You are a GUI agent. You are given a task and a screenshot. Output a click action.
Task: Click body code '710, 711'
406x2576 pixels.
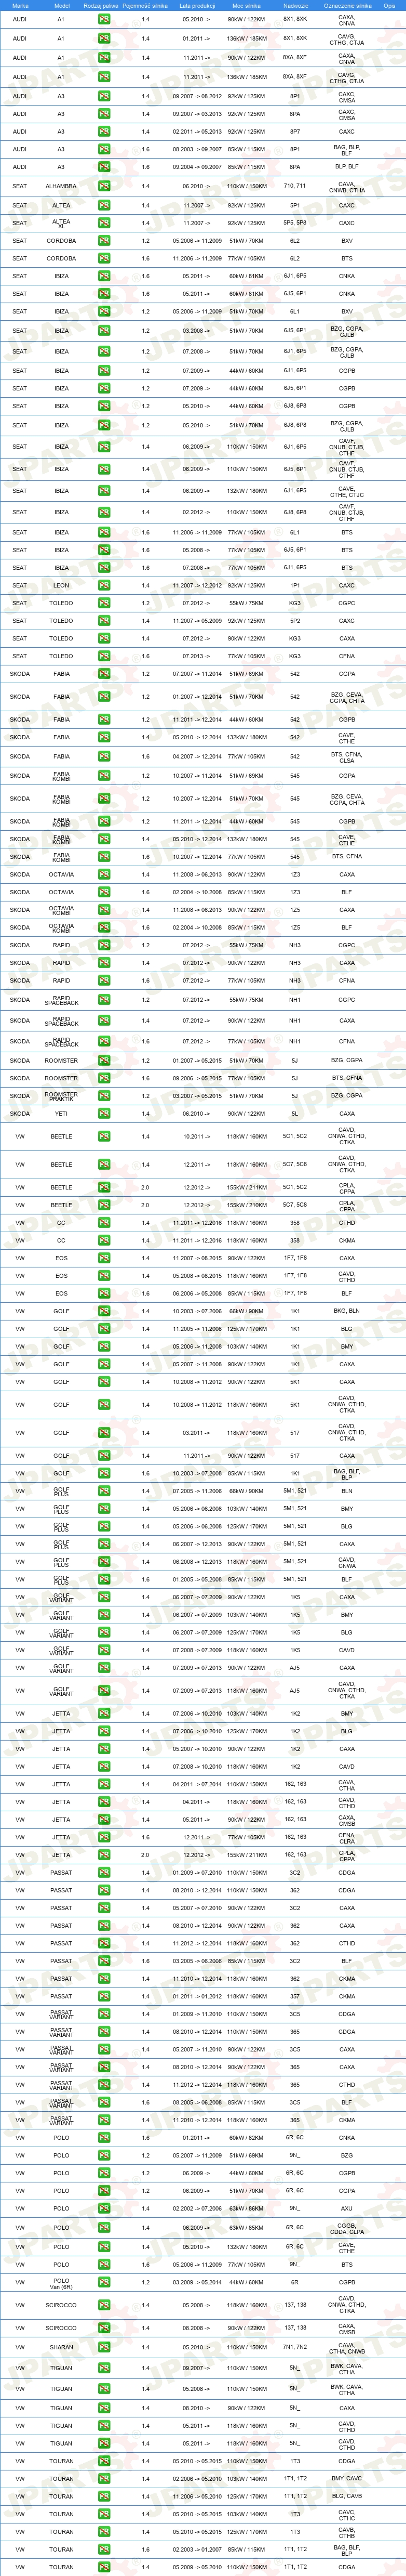tap(294, 186)
